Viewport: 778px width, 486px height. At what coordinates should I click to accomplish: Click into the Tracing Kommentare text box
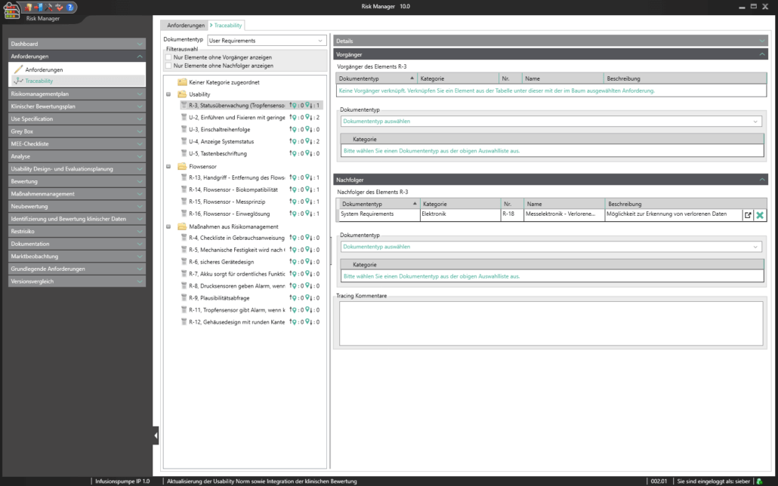[x=551, y=323]
